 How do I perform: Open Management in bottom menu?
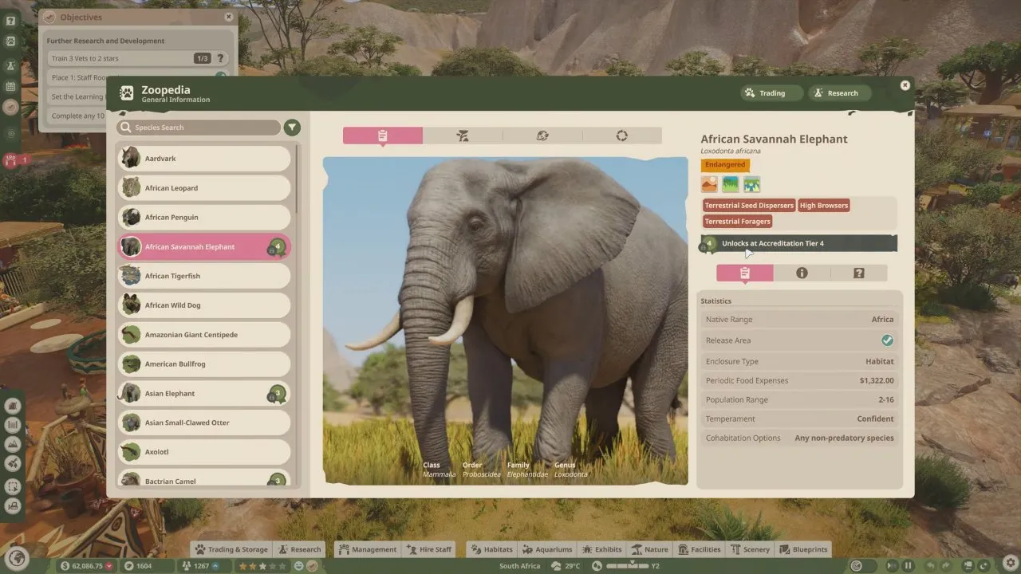tap(367, 549)
